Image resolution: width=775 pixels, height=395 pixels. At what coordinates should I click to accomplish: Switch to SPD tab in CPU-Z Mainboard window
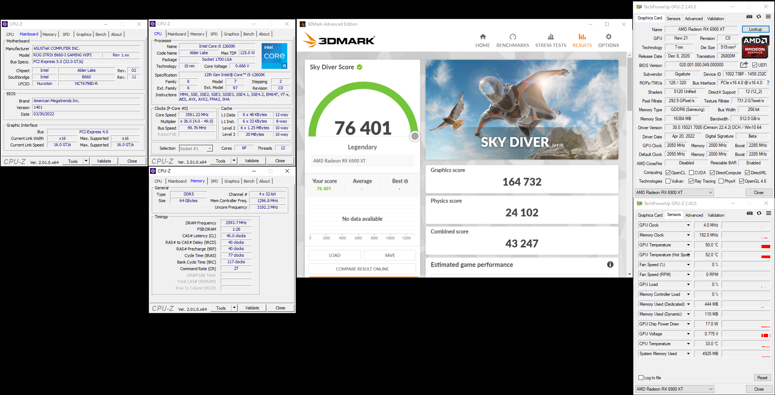[66, 34]
